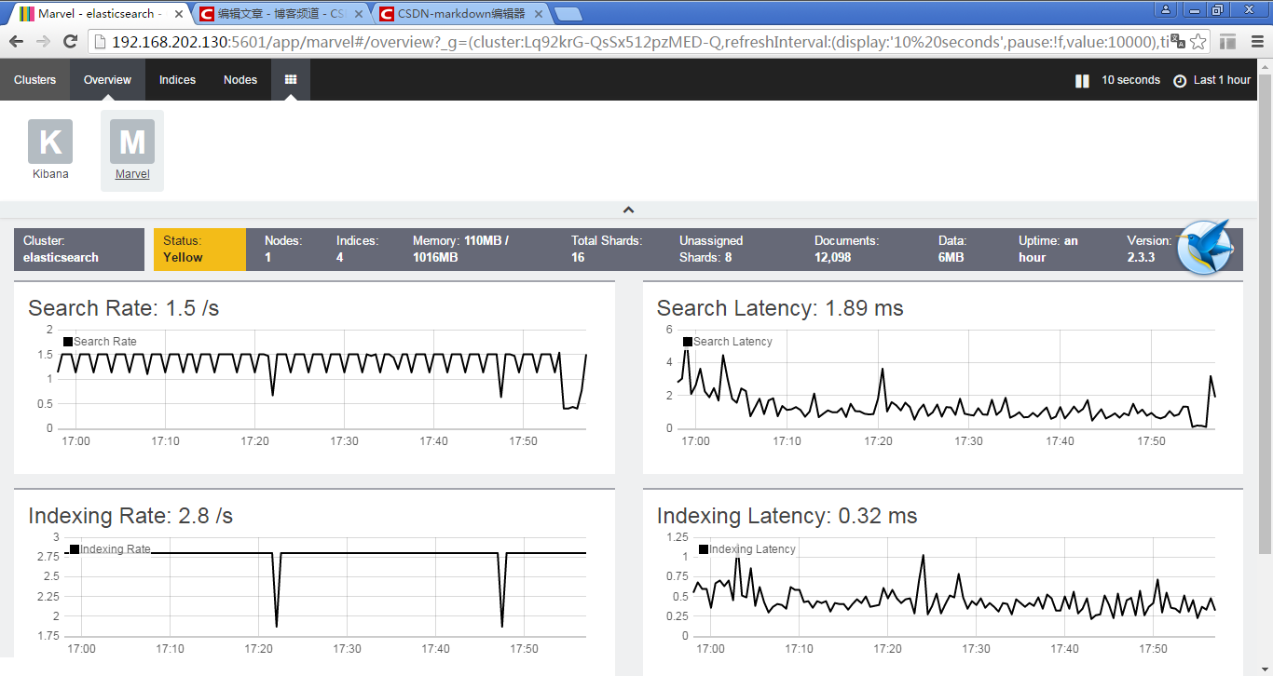Click the Chrome user profile icon
This screenshot has width=1273, height=676.
click(x=1166, y=9)
